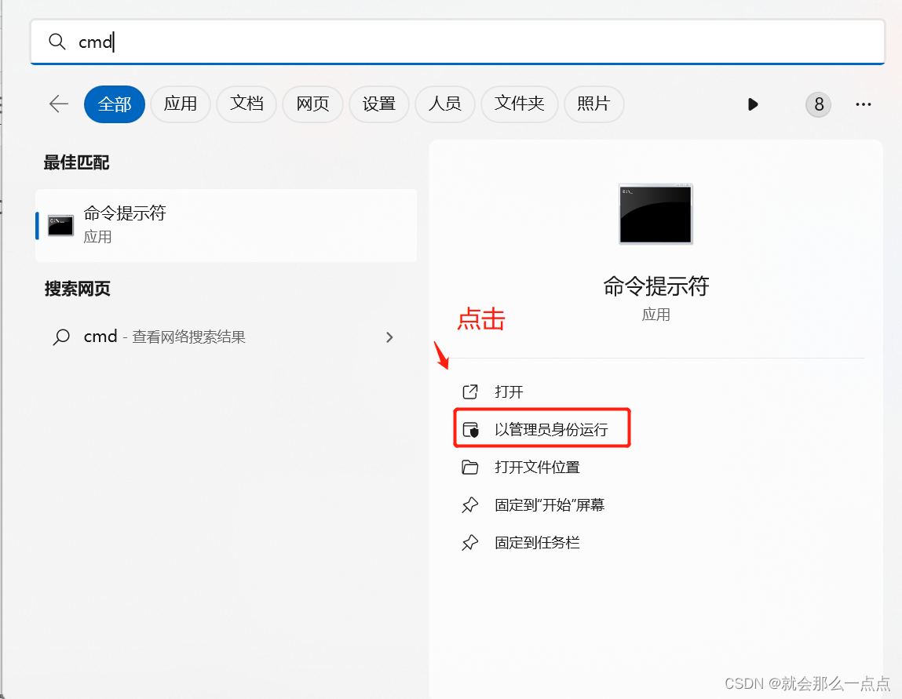The image size is (902, 699).
Task: Switch to the 应用 filter tab
Action: (181, 104)
